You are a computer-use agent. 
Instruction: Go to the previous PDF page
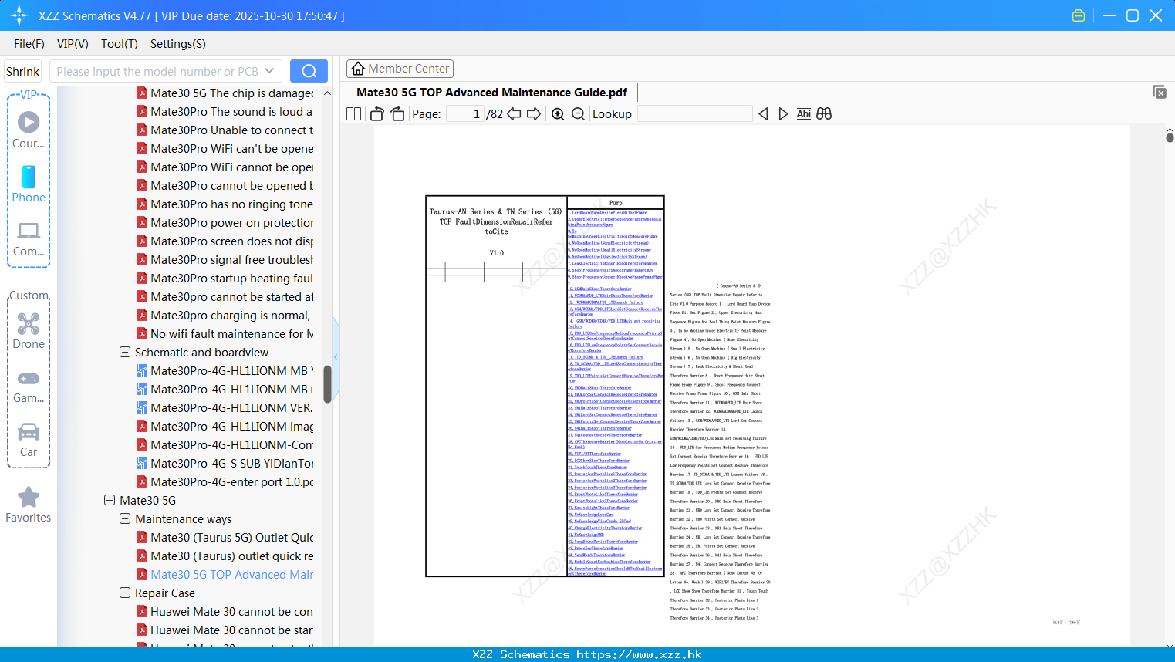(x=514, y=113)
